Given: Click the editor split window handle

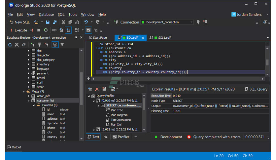Looking at the screenshot, I should (267, 44).
